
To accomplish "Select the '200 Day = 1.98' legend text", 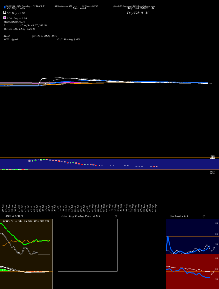I will pyautogui.click(x=17, y=18).
